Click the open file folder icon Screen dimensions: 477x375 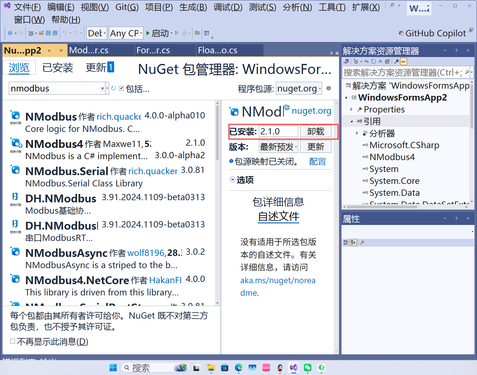pyautogui.click(x=41, y=33)
